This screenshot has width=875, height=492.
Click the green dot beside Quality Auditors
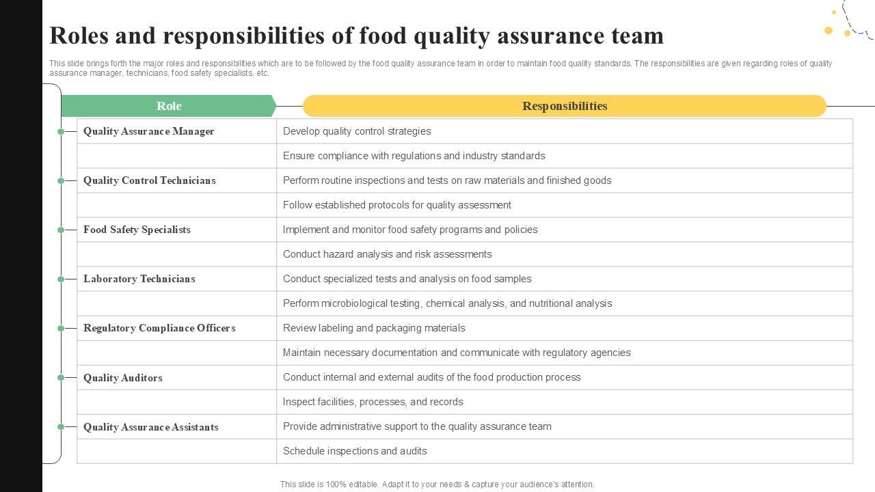coord(61,377)
